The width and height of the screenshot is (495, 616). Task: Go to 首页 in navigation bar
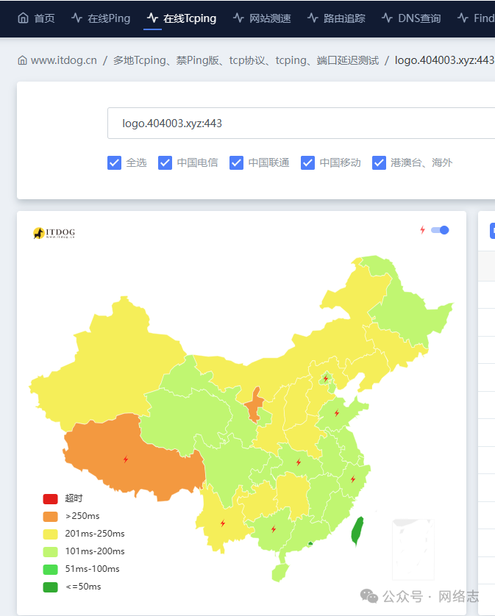[x=36, y=18]
